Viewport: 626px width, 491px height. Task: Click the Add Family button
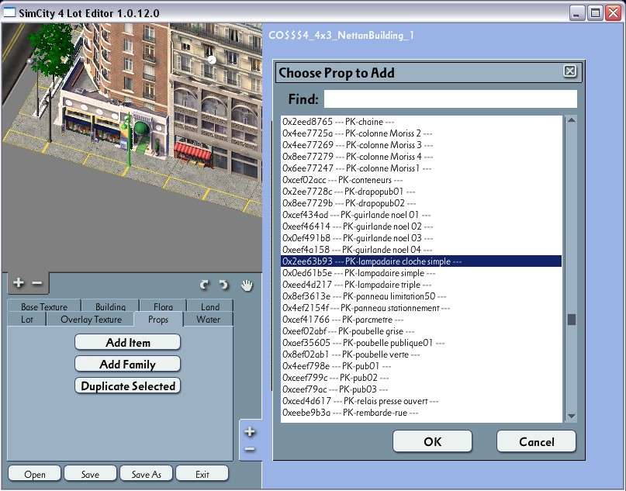coord(128,364)
